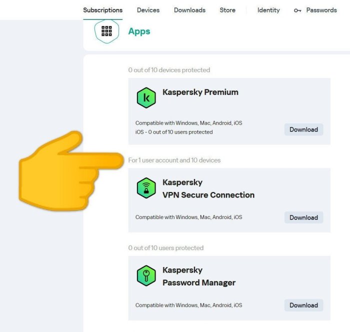Screen dimensions: 350x332
Task: Go to the Downloads tab
Action: pyautogui.click(x=189, y=10)
